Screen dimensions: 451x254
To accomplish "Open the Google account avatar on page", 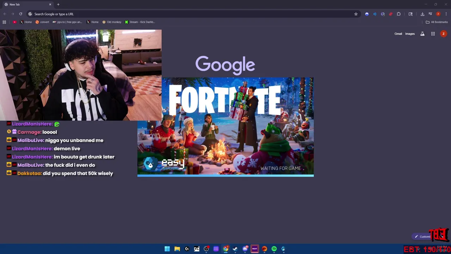I will 444,34.
